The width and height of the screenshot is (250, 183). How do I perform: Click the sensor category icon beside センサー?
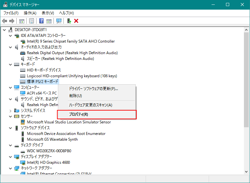pyautogui.click(x=17, y=116)
